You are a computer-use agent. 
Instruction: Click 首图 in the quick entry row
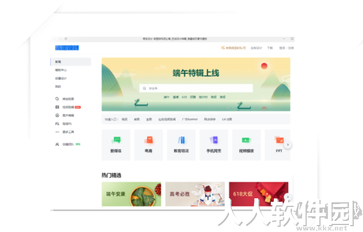point(137,119)
